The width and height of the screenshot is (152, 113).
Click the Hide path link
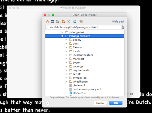118,21
